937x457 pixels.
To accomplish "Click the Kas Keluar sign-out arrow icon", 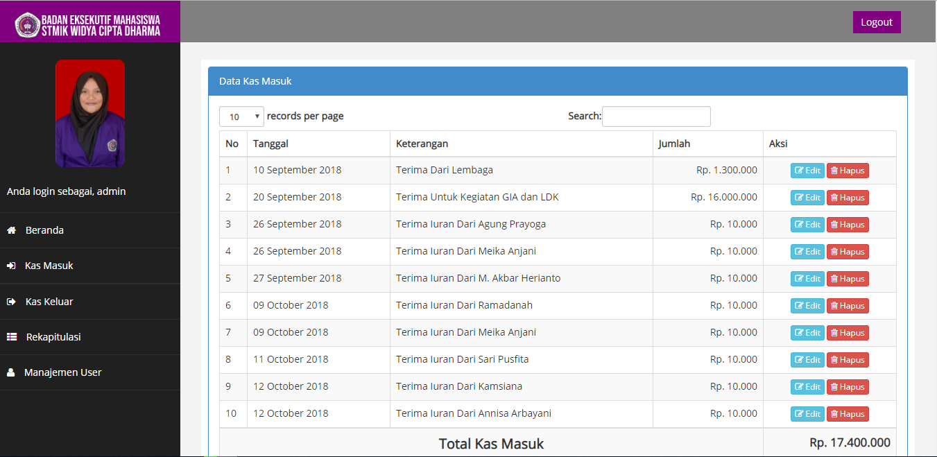I will click(x=11, y=301).
